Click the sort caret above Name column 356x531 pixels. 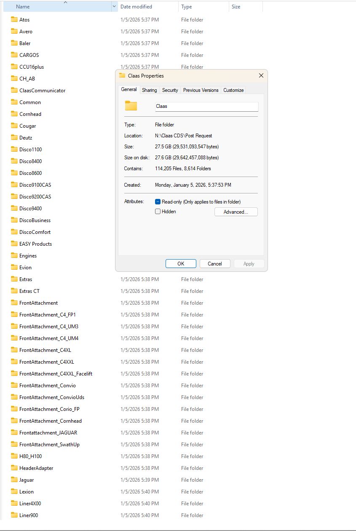pos(65,2)
